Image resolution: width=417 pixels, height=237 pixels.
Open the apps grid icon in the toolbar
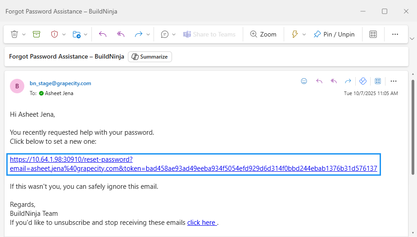tap(373, 34)
